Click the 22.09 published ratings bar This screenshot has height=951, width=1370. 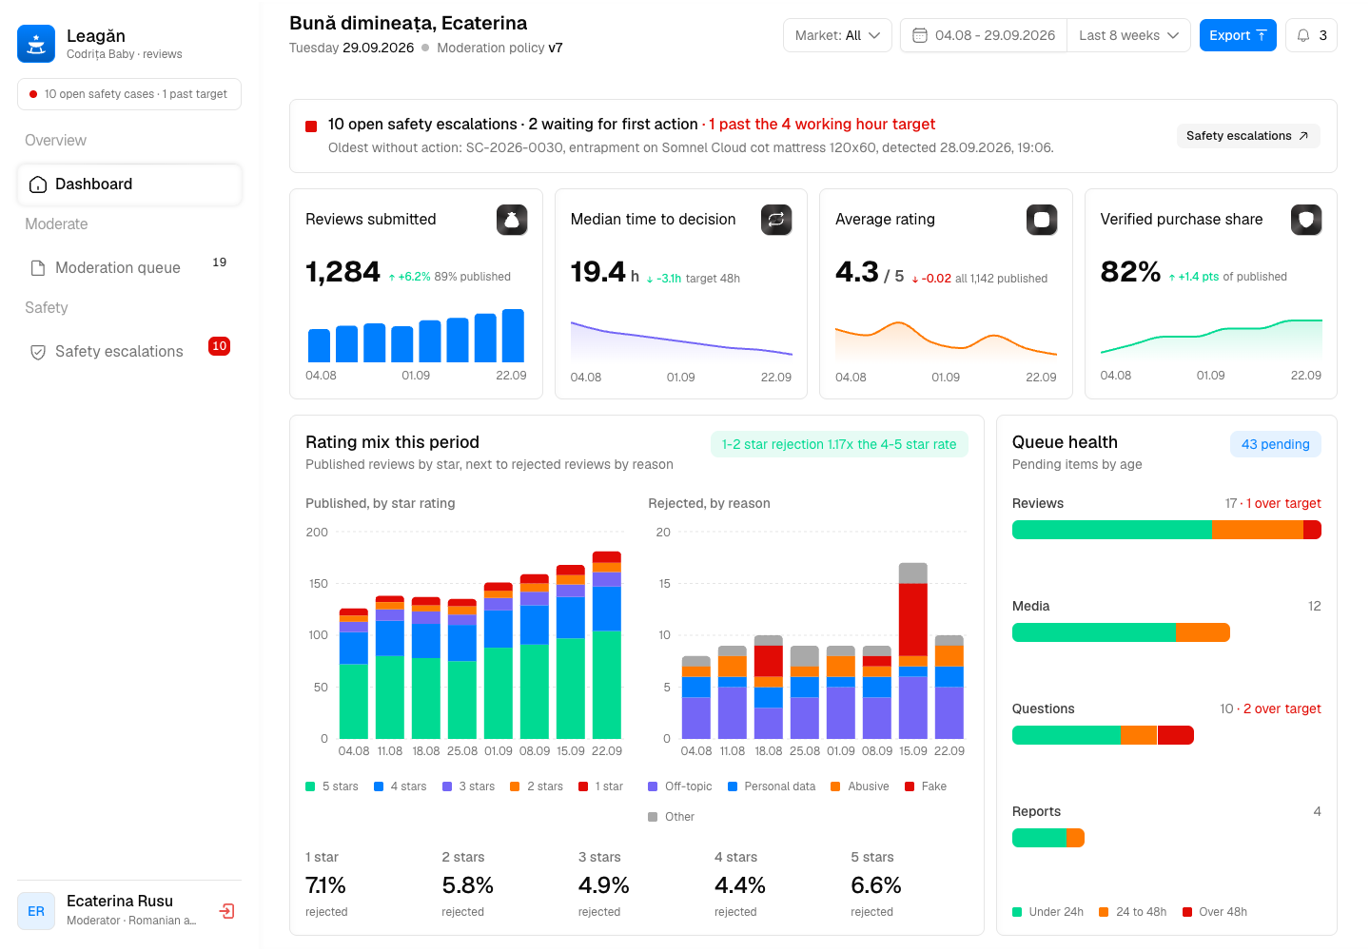[x=607, y=645]
